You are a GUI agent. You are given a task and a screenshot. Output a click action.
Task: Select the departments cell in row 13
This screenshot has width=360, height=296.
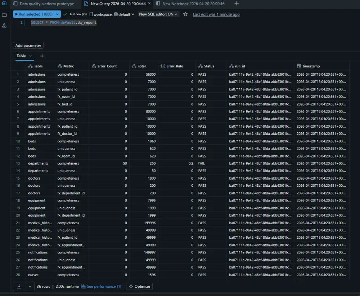(40, 163)
